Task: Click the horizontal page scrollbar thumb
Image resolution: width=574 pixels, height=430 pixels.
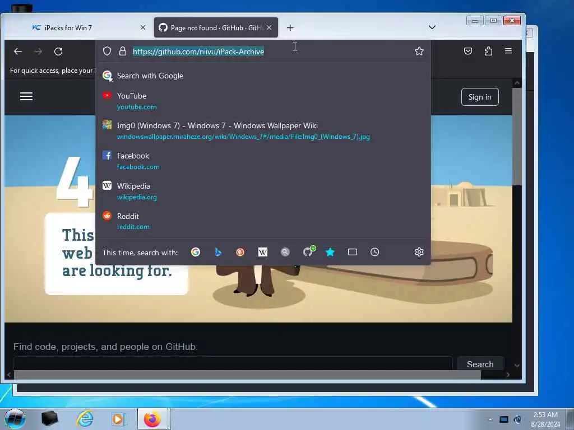Action: (247, 375)
